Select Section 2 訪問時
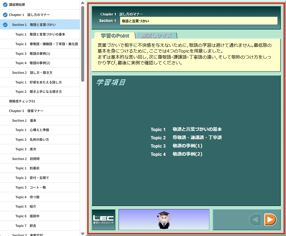The width and height of the screenshot is (286, 236). click(x=40, y=159)
